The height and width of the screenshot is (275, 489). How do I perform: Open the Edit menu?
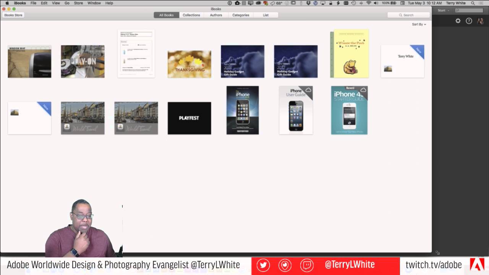[x=44, y=3]
